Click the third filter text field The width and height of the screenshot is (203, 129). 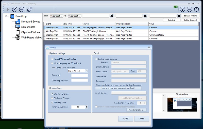coord(163,16)
